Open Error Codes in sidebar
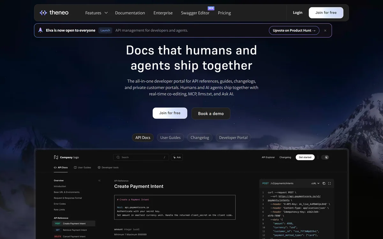 pyautogui.click(x=60, y=204)
